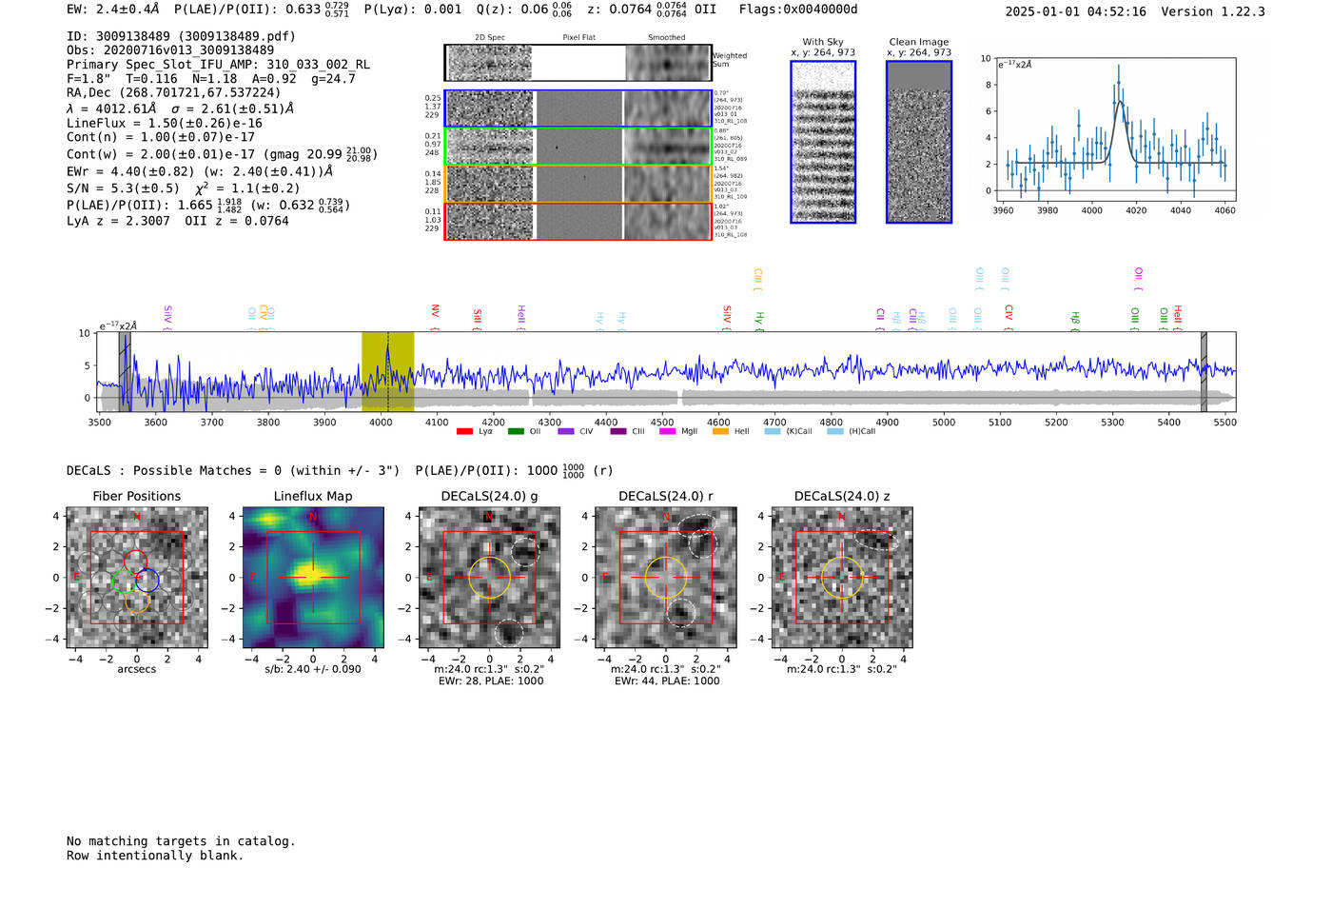
Task: Click the 's/b: 2.40 +/- 0.090' caption
Action: pos(313,669)
